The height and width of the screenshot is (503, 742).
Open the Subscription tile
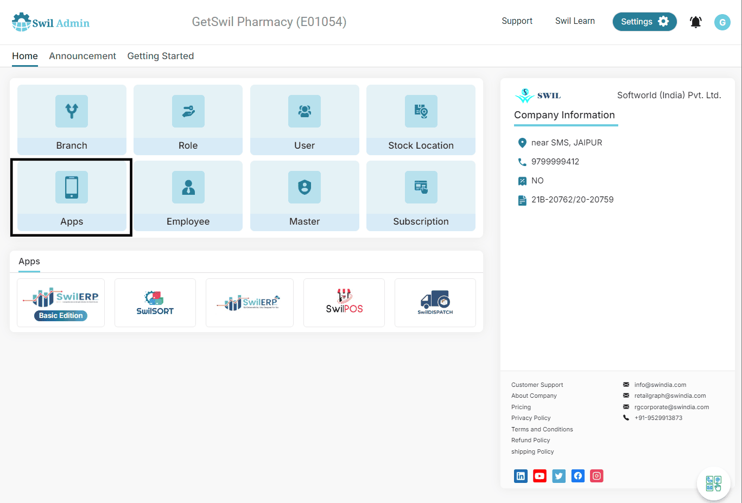point(421,196)
